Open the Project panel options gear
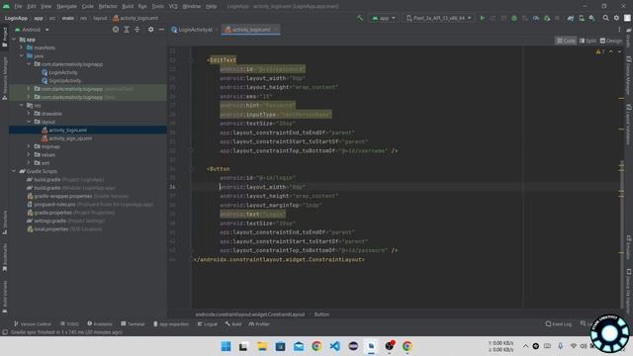 [150, 30]
